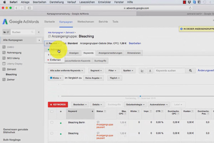
Task: Switch to the Dimensionen tab
Action: click(x=134, y=53)
